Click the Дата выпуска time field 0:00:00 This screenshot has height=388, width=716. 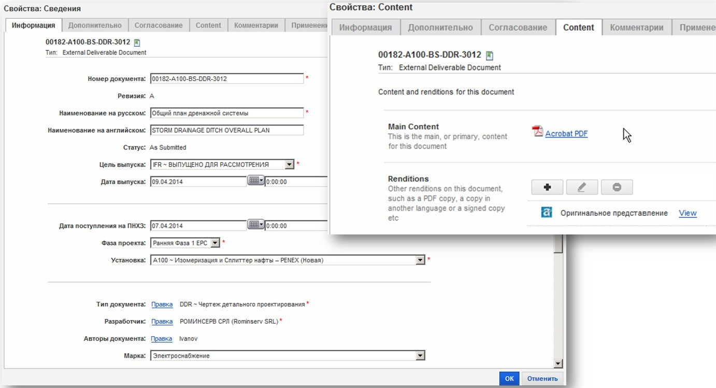click(x=297, y=182)
